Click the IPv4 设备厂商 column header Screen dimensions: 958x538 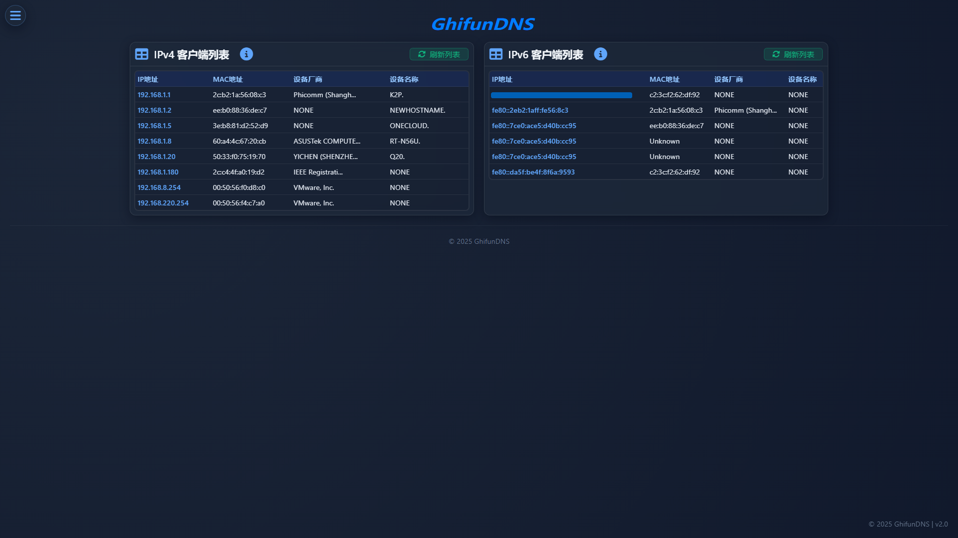[307, 79]
